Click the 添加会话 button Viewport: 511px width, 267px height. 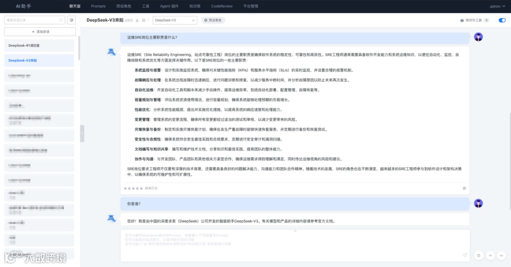40,32
